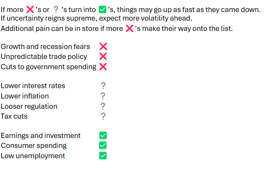Image resolution: width=271 pixels, height=169 pixels.
Task: Click the Growth and recession fears text
Action: (x=45, y=47)
